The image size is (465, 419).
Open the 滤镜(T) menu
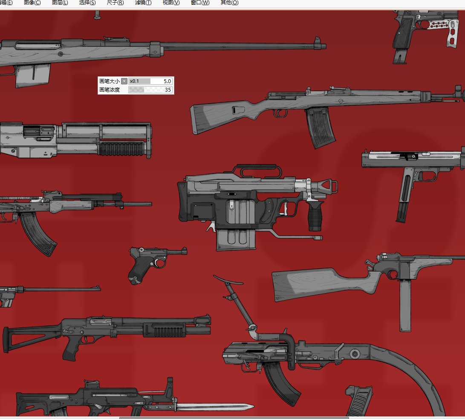coord(143,3)
